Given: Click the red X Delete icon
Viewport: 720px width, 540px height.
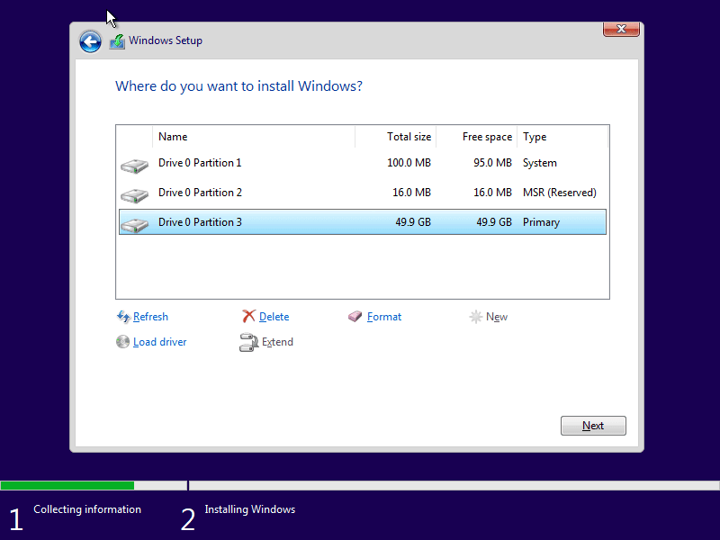Looking at the screenshot, I should click(249, 317).
